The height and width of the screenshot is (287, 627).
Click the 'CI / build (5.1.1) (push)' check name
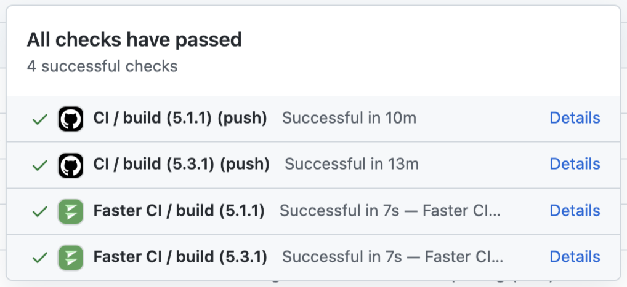coord(180,118)
